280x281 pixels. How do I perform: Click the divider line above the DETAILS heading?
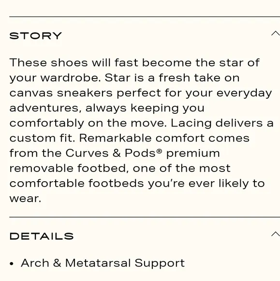(145, 217)
